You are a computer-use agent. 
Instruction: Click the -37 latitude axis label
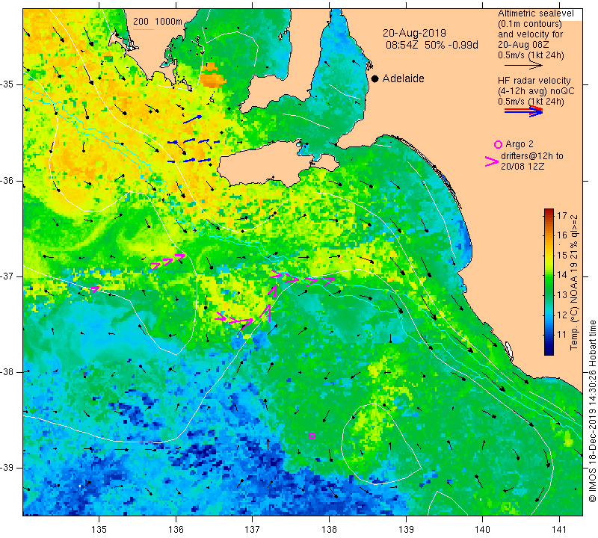pyautogui.click(x=8, y=276)
